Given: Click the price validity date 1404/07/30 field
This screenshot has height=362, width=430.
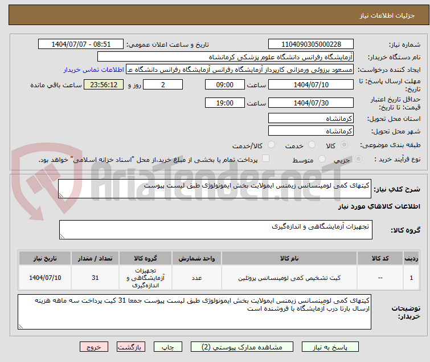Looking at the screenshot, I should click(x=311, y=103).
